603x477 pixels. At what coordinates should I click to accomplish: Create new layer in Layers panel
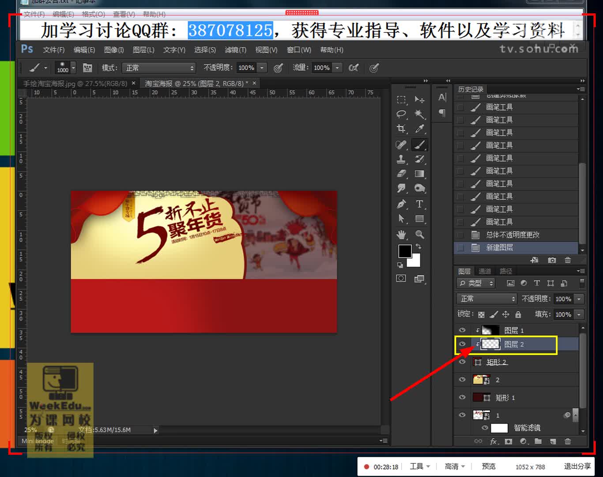pyautogui.click(x=553, y=441)
